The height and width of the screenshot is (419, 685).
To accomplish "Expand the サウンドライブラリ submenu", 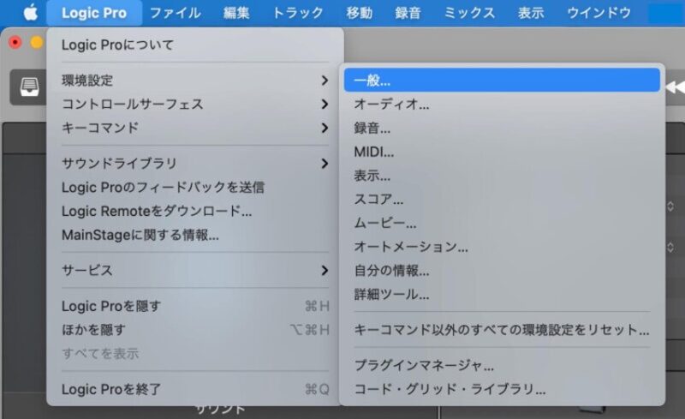I will [195, 163].
